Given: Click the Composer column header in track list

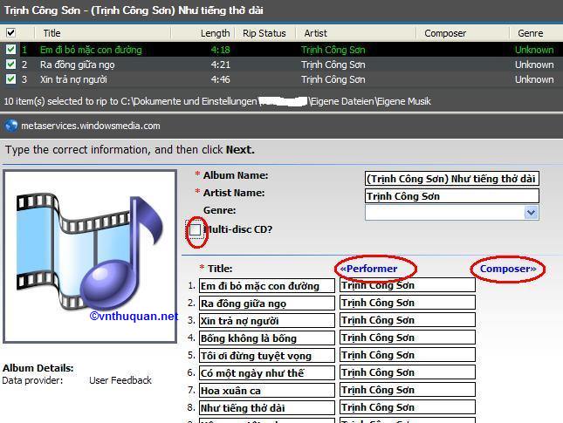Looking at the screenshot, I should pos(445,33).
